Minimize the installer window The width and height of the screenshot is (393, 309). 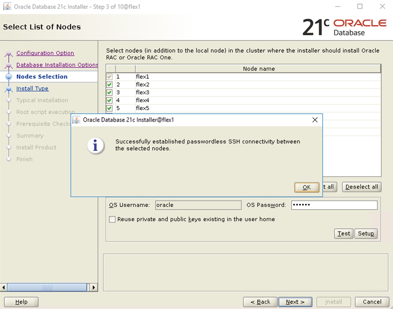tap(337, 6)
